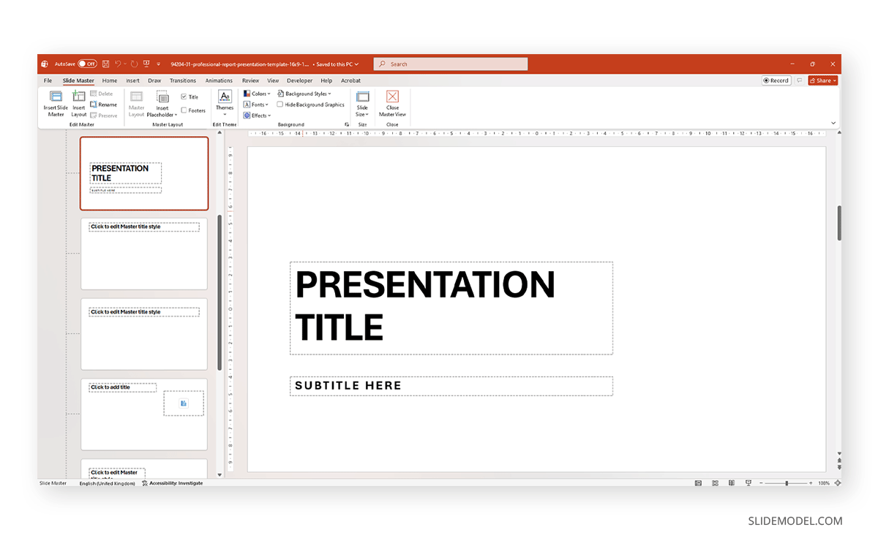This screenshot has width=878, height=543.
Task: Click the Record button
Action: click(776, 80)
